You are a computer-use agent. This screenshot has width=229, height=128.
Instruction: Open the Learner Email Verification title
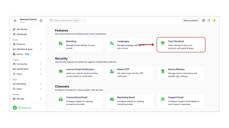click(x=80, y=69)
